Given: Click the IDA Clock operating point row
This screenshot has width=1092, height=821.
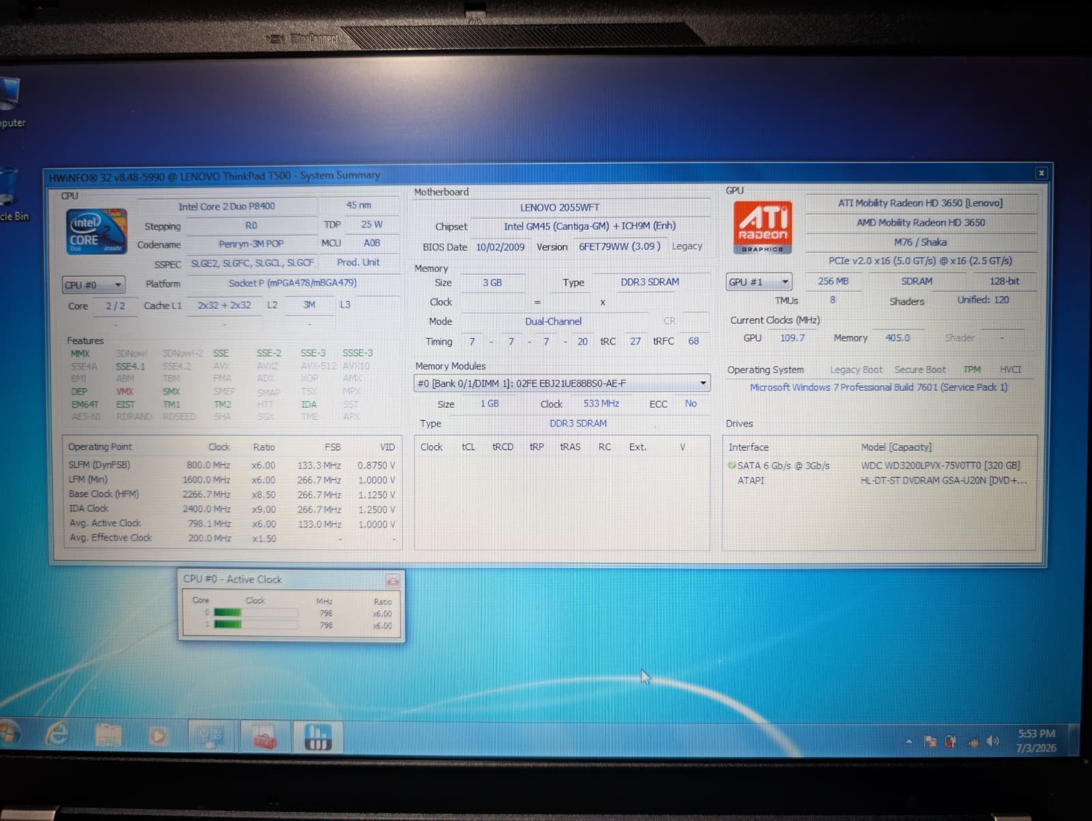Looking at the screenshot, I should 232,509.
